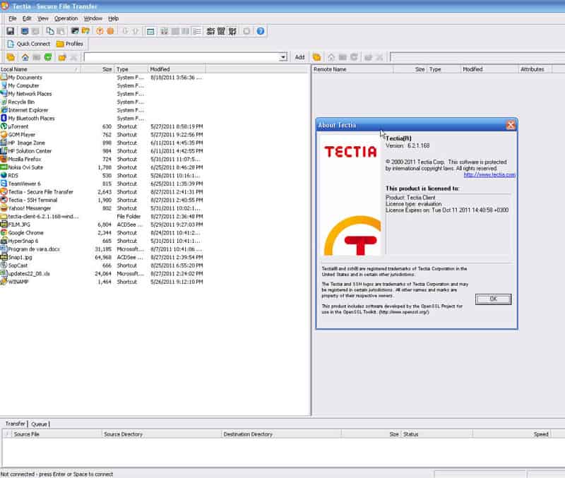
Task: Click the solid orange circle toolbar icon
Action: click(x=110, y=31)
